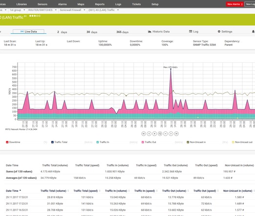Click sort arrows beside lower Traffic Out (volume) header
The width and height of the screenshot is (255, 216).
pyautogui.click(x=188, y=191)
